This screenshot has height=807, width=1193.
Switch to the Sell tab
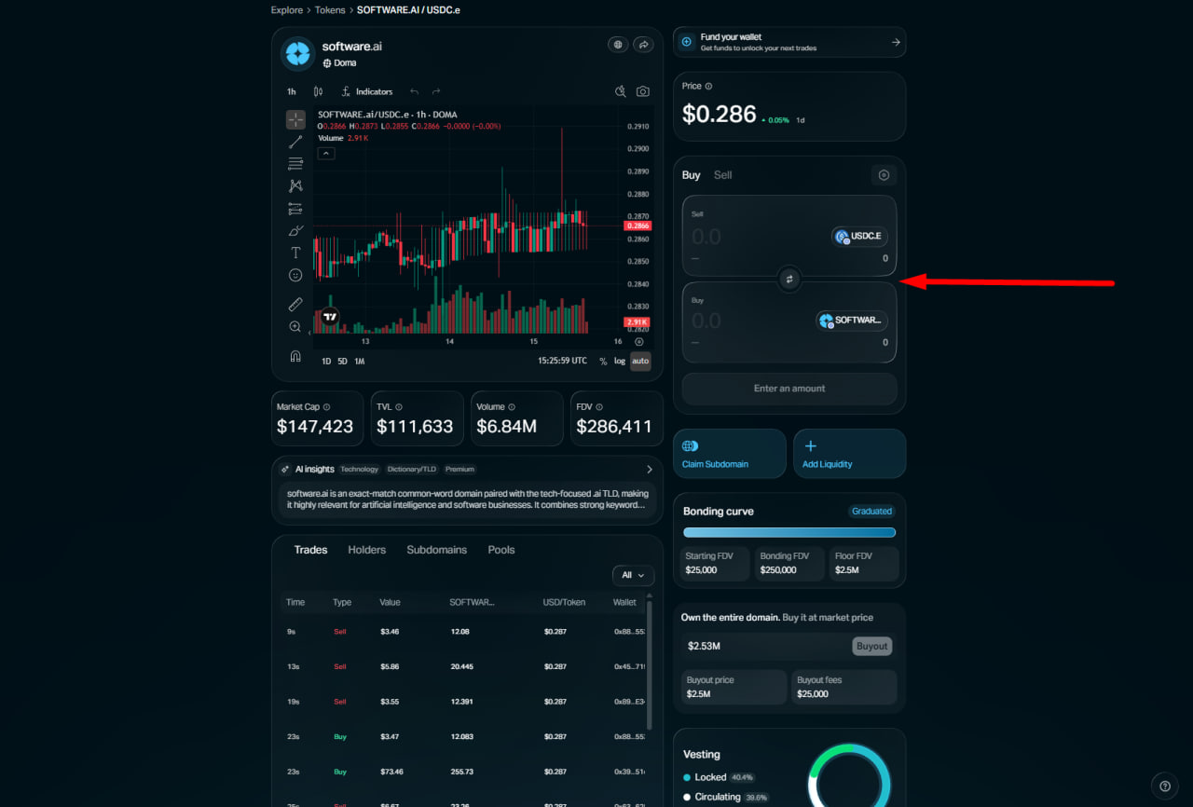point(722,175)
